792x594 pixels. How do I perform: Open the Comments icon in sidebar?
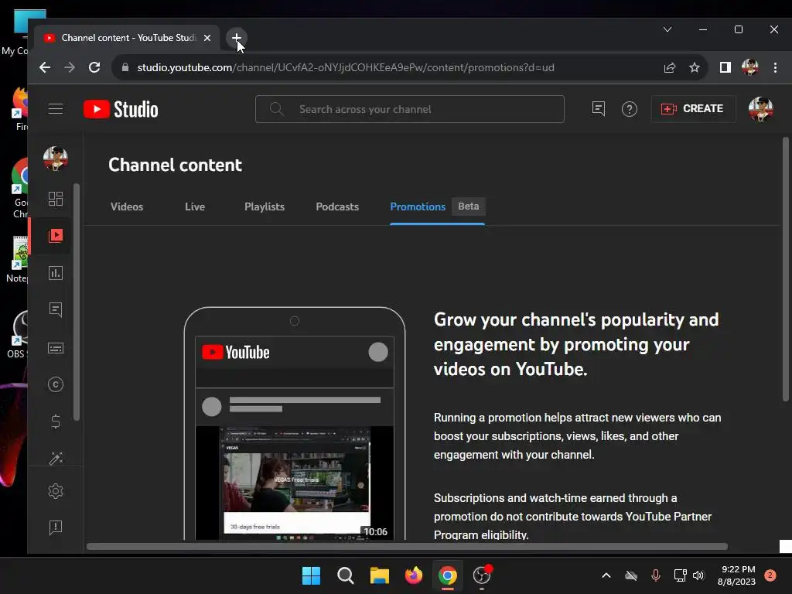point(56,309)
